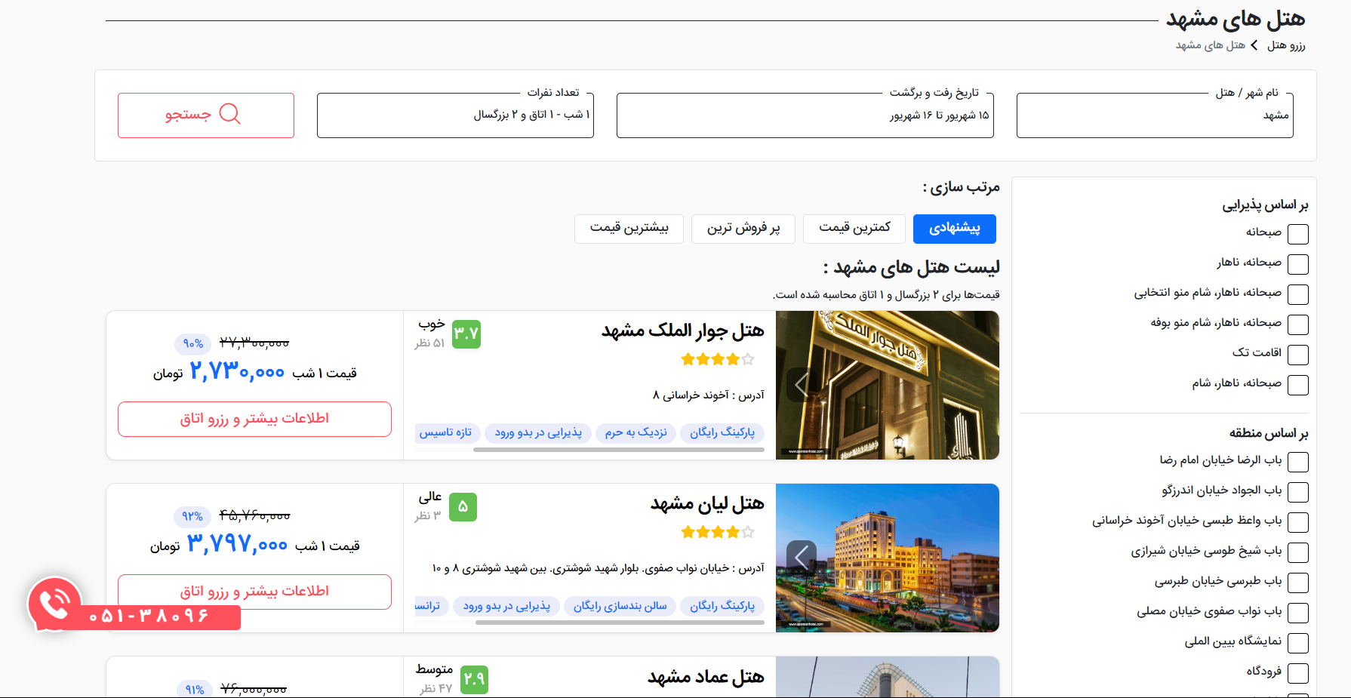The height and width of the screenshot is (698, 1351).
Task: Enable the اقامت تک filter checkbox
Action: click(1297, 355)
